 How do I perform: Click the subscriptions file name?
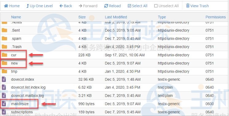[x=22, y=112]
